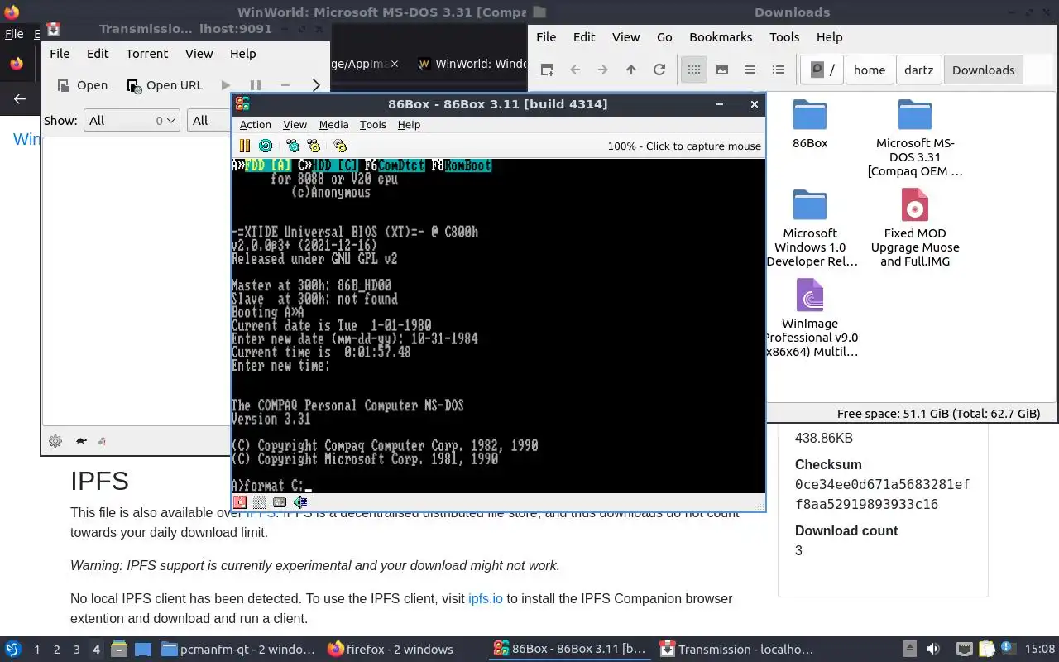Toggle turtle speed-limit mode in Transmission
The width and height of the screenshot is (1059, 662).
(81, 441)
